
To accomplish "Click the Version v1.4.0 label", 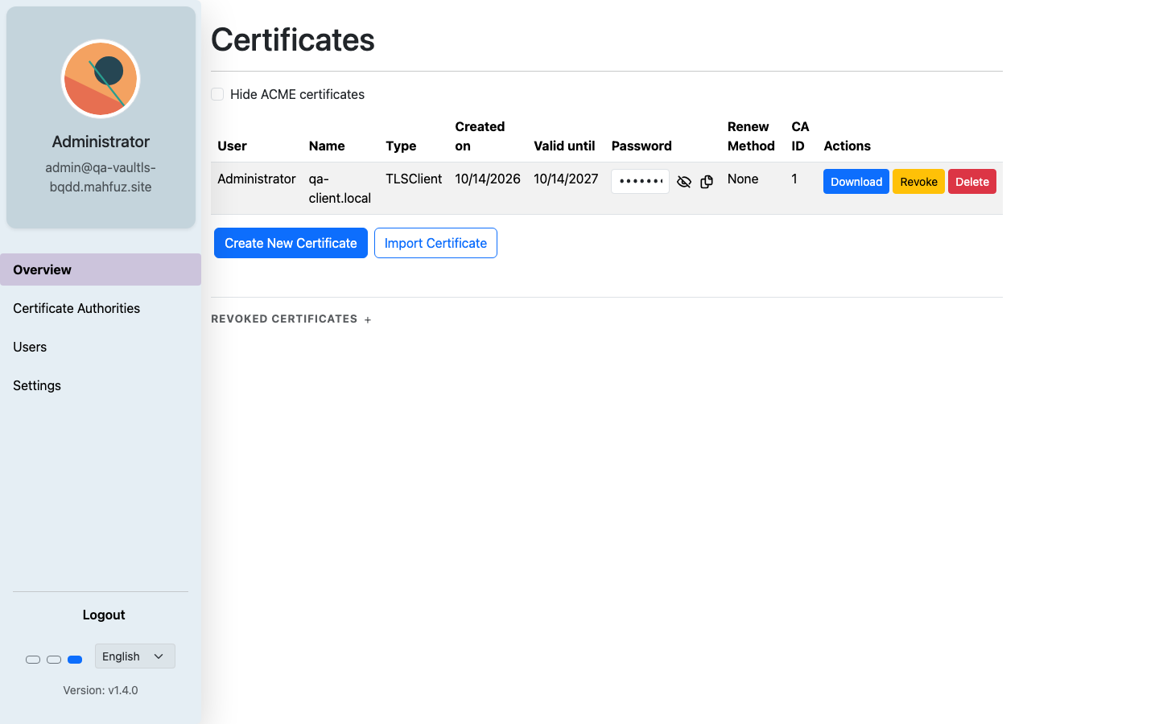I will pyautogui.click(x=101, y=690).
